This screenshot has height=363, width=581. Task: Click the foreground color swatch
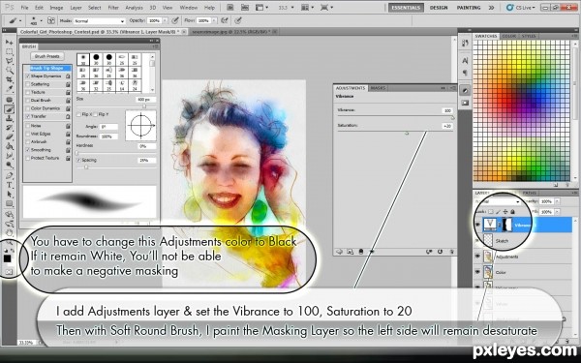[7, 258]
